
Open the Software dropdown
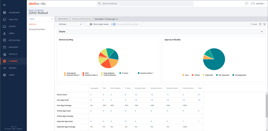(x=70, y=24)
